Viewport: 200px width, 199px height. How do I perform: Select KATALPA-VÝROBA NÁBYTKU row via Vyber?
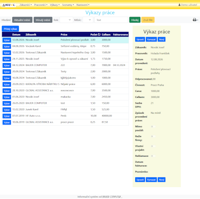coord(7,84)
